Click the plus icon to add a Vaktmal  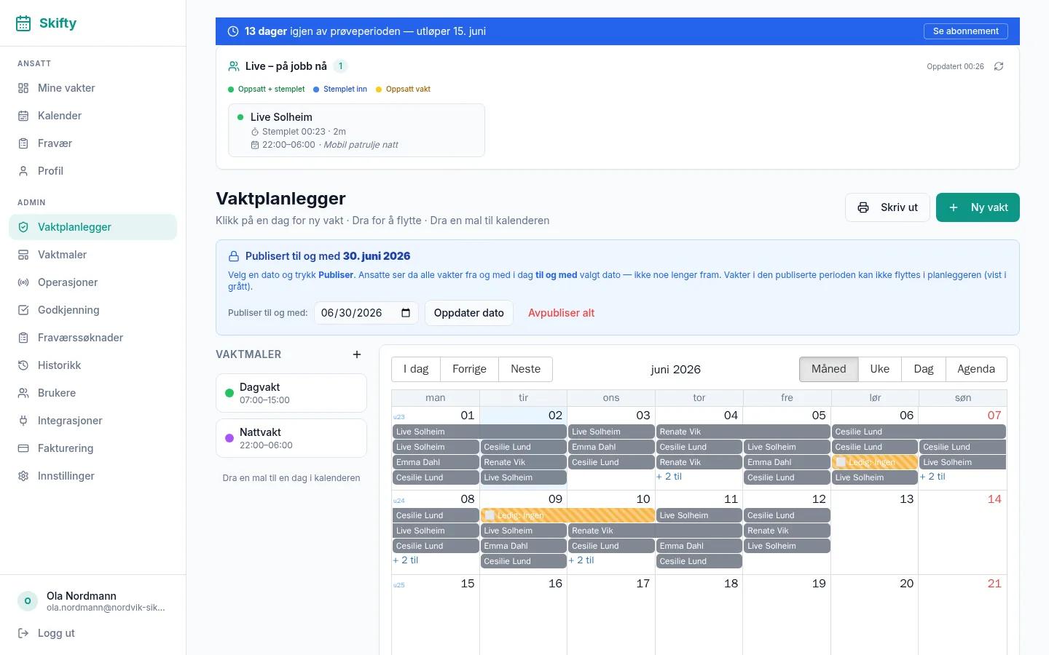[357, 354]
